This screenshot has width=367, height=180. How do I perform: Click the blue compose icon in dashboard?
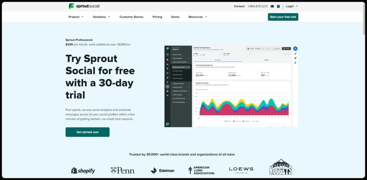[295, 49]
